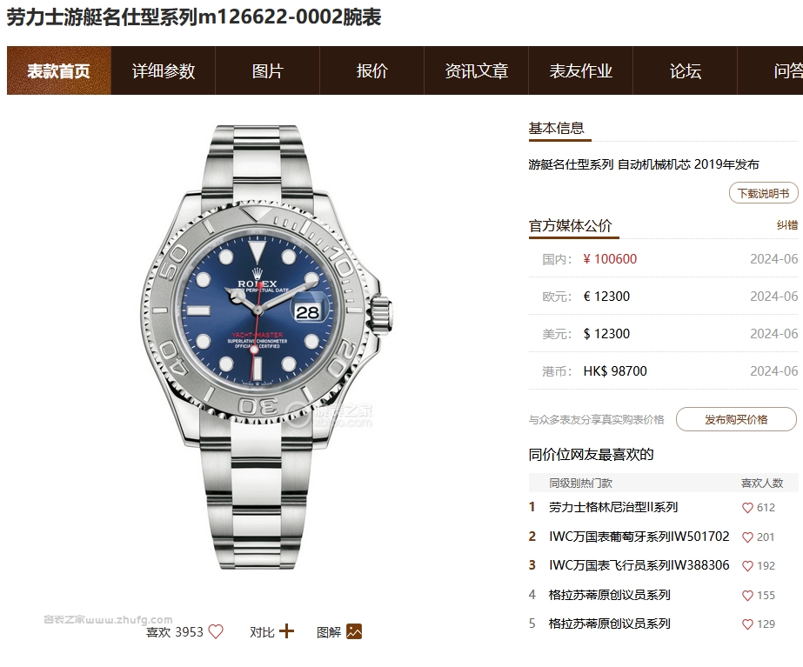Click heart icon beside IW388306 count 192
Image resolution: width=803 pixels, height=667 pixels.
(747, 565)
